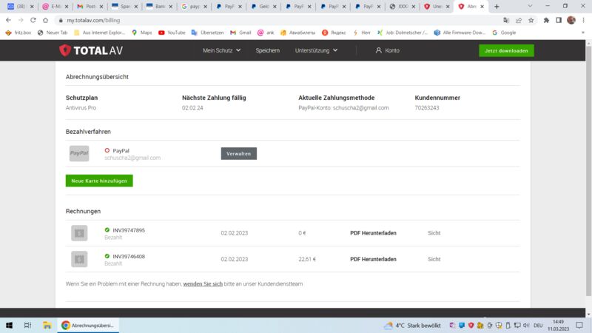The image size is (592, 333).
Task: Click the invoice number INV39747895
Action: [129, 230]
